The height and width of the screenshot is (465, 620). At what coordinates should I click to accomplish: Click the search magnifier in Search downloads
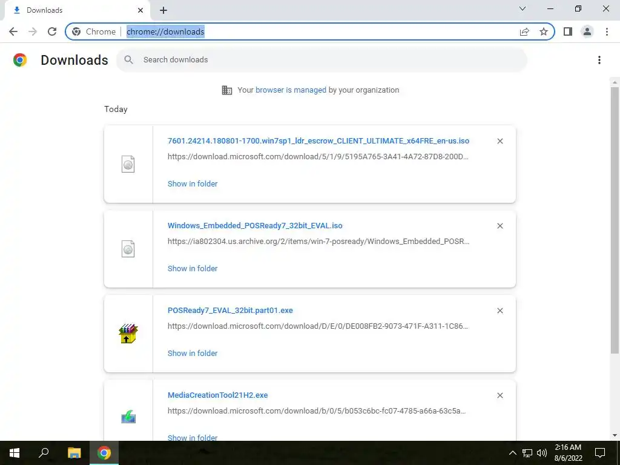pyautogui.click(x=128, y=60)
